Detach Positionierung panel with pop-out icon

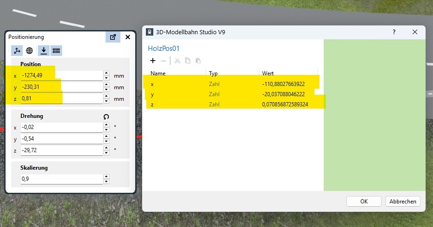[x=113, y=37]
